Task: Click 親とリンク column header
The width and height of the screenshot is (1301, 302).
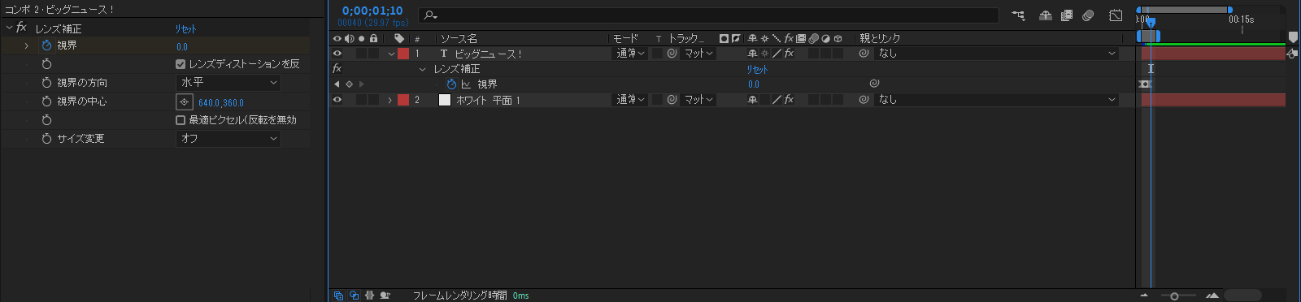Action: 880,38
